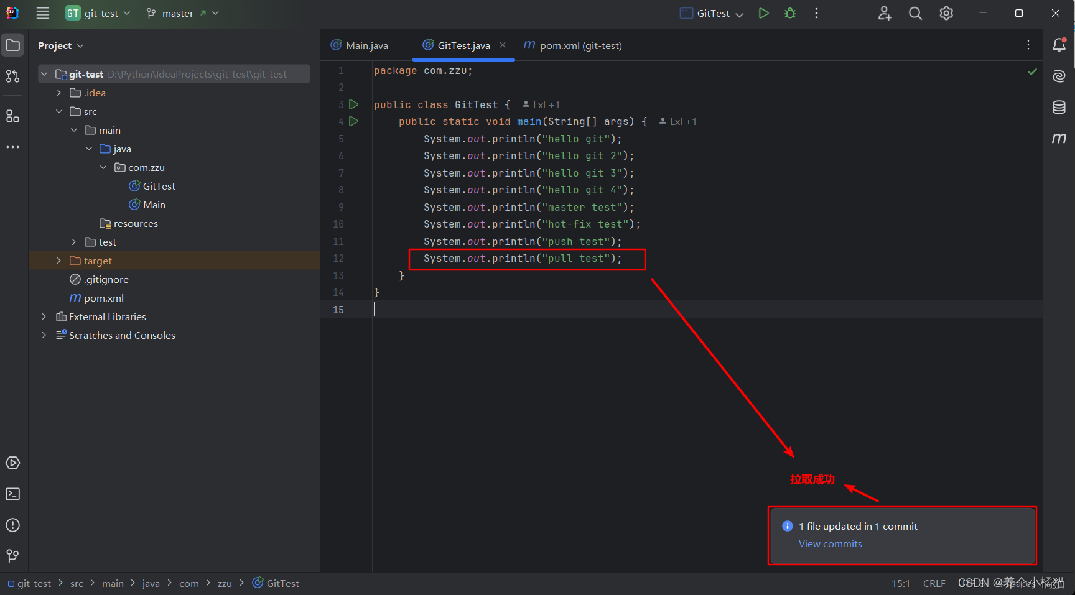Switch to the Main.java tab

pos(360,45)
